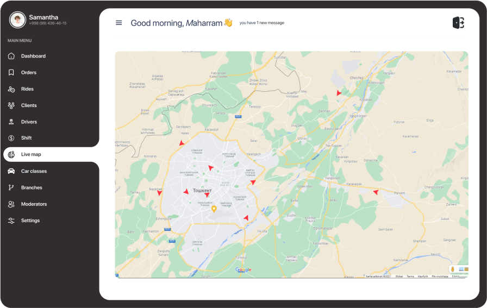Click the Dashboard home icon
The width and height of the screenshot is (487, 308).
[x=11, y=56]
